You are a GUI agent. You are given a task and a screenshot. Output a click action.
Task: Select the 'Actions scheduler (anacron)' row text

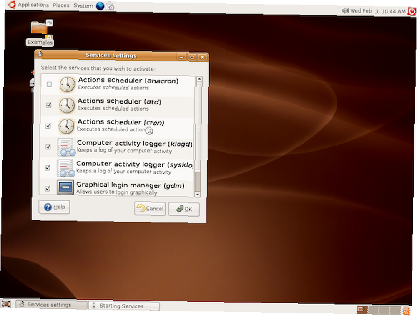(x=128, y=80)
